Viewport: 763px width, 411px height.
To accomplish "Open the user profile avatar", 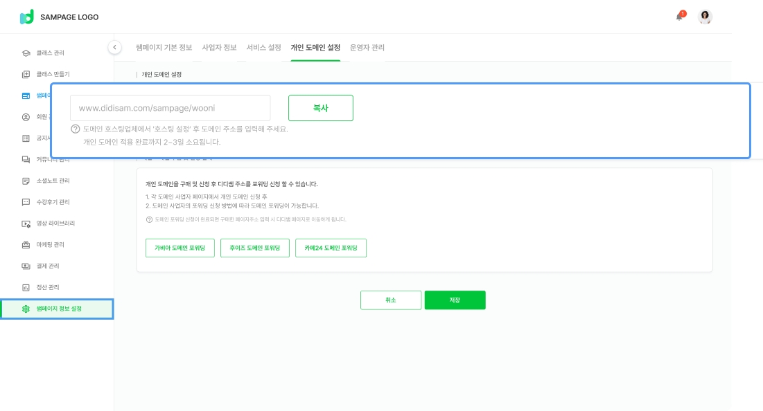I will [x=705, y=17].
